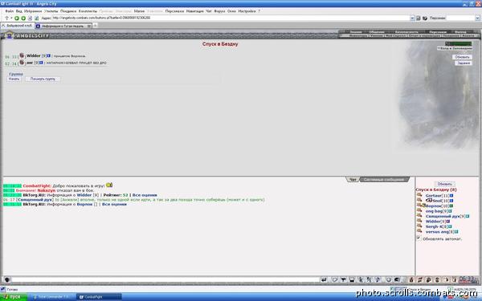Click the eraser clear-chat icon in chat toolbar

[335, 280]
